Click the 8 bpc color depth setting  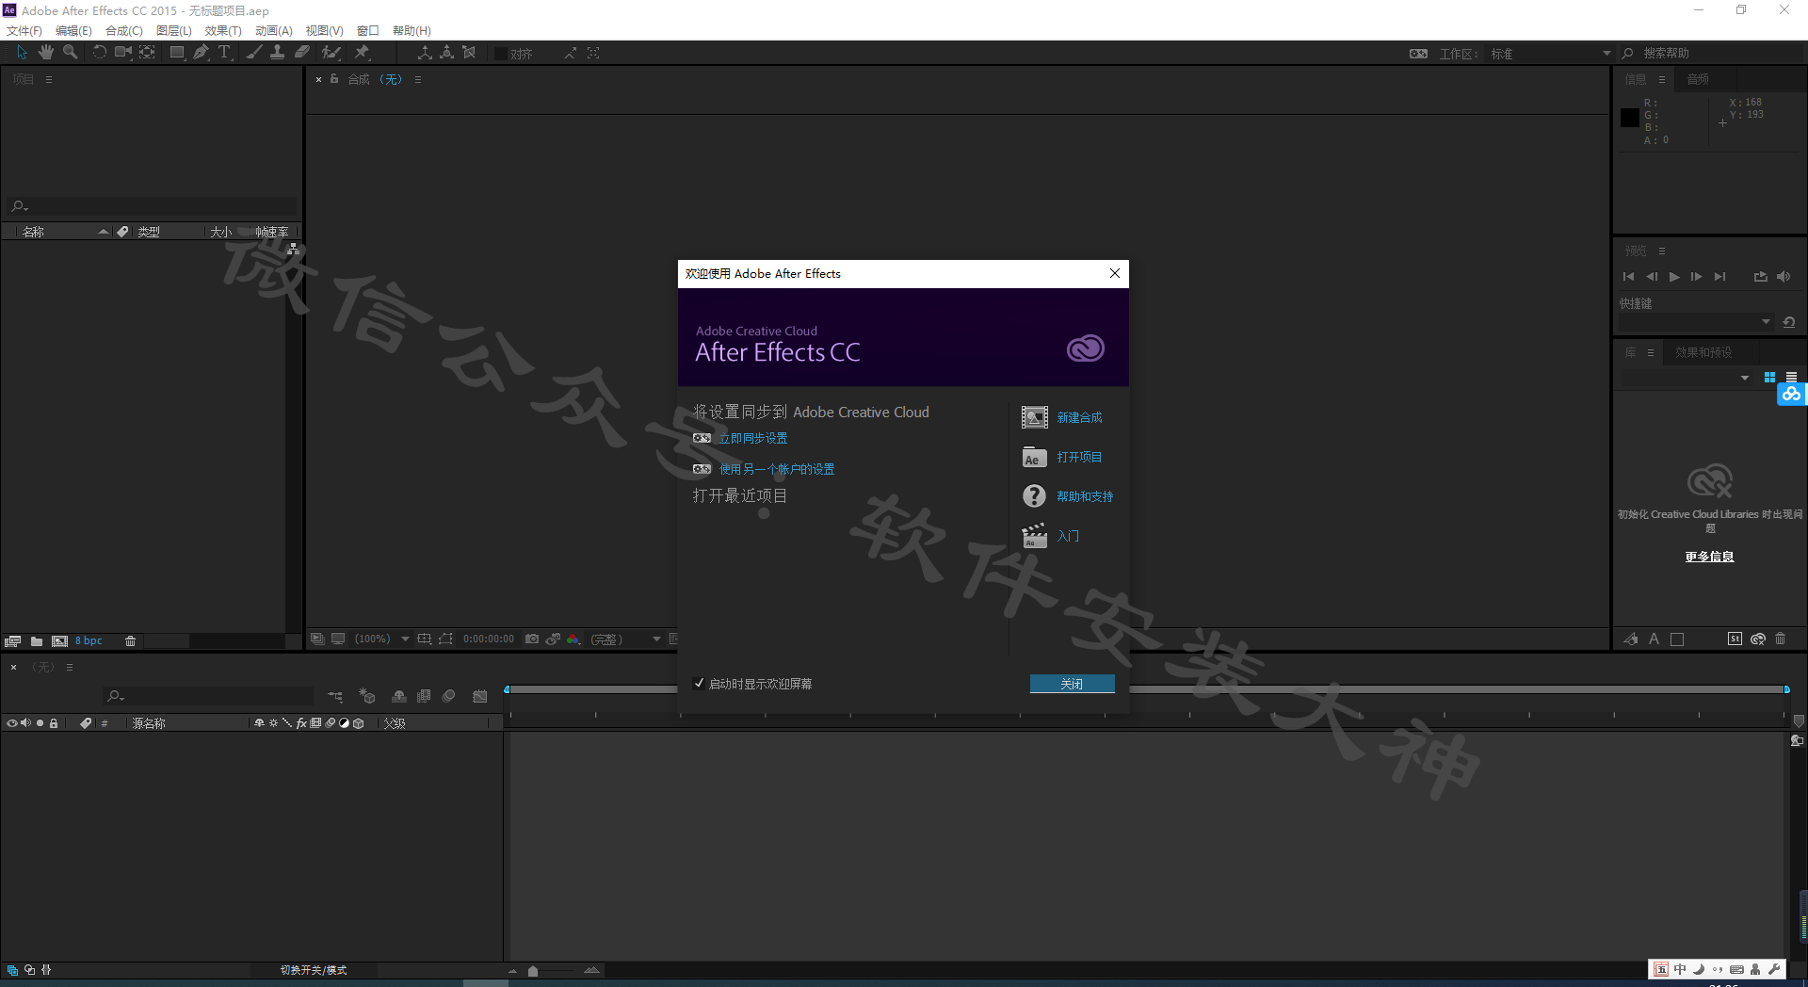click(89, 640)
